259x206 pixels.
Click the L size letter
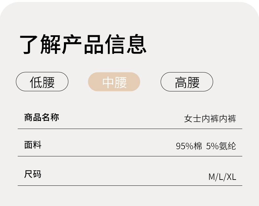[221, 177]
